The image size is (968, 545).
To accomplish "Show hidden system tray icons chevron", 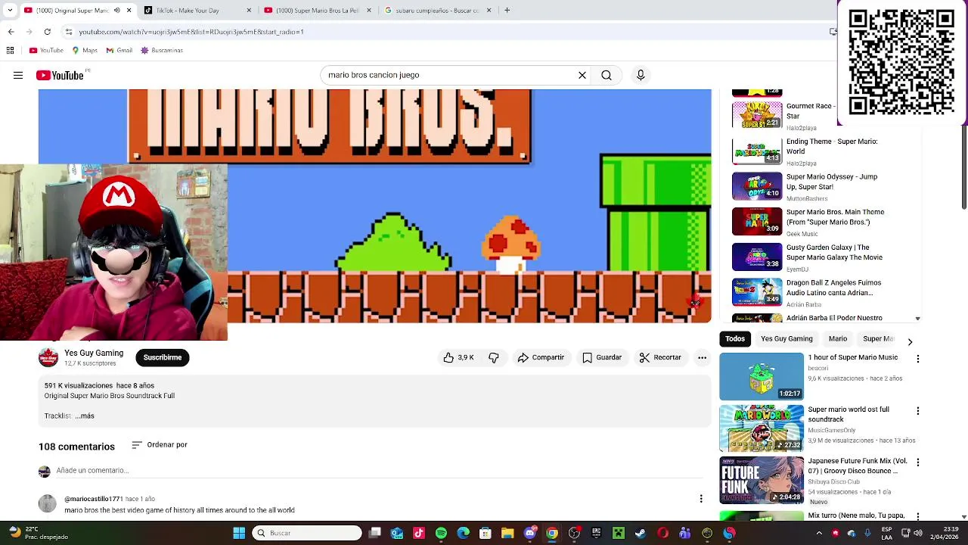I will [x=819, y=533].
